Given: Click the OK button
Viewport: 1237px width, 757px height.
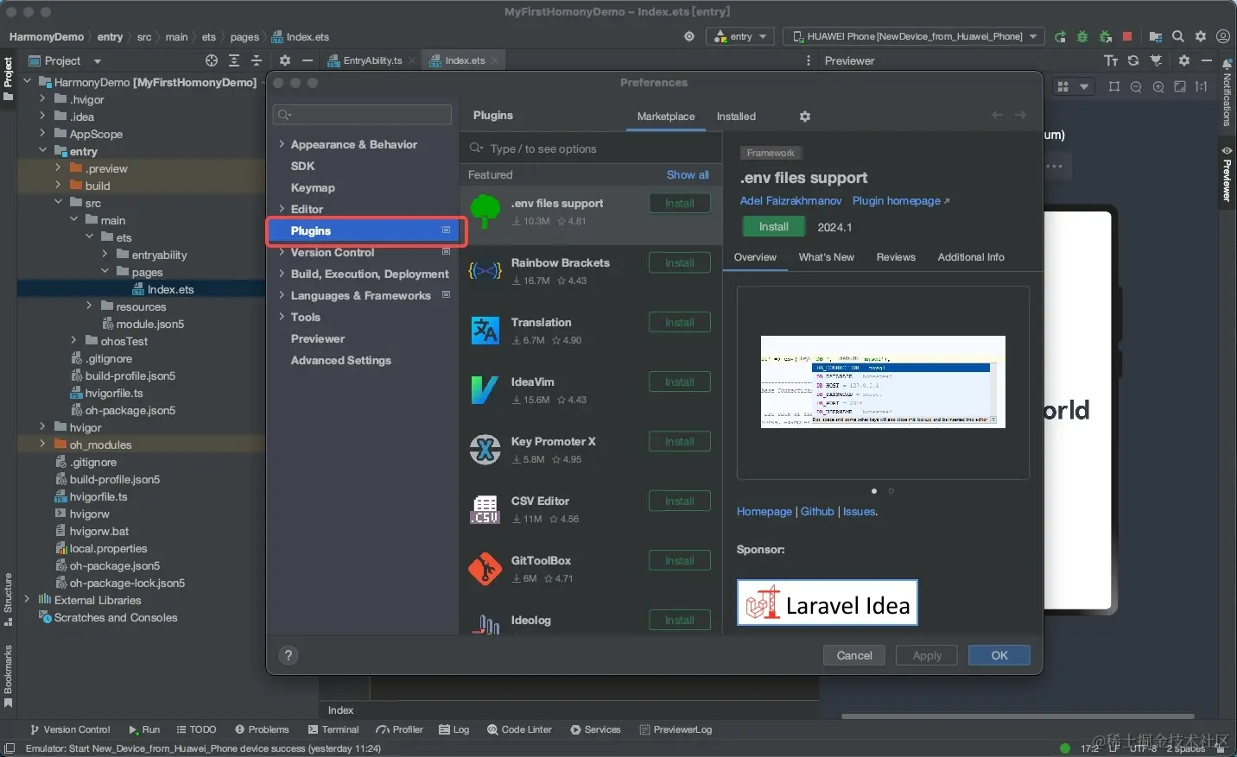Looking at the screenshot, I should tap(999, 655).
